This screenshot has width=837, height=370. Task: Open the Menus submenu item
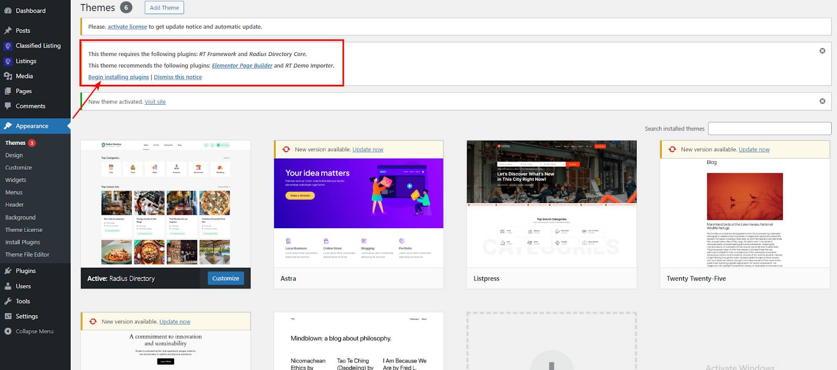[x=14, y=193]
